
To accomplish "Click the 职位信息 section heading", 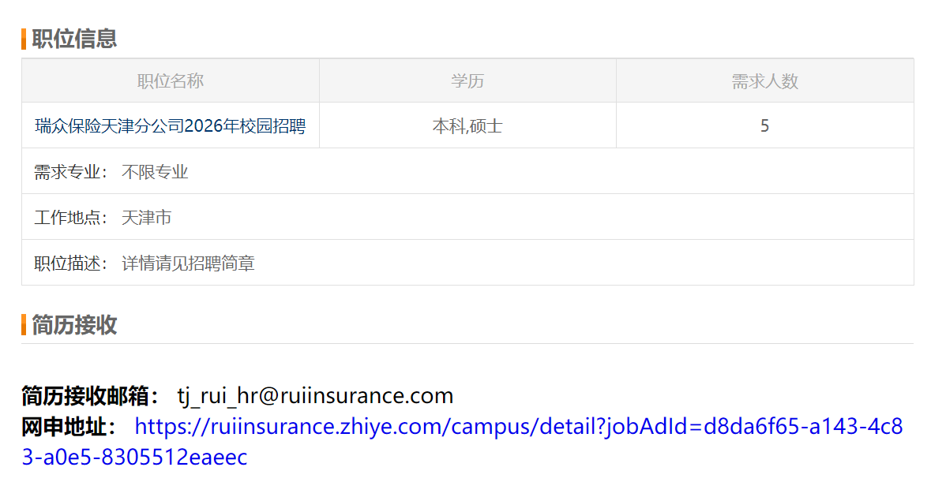I will (74, 39).
